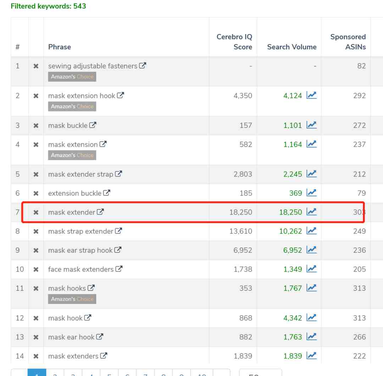Open the rows-per-page dropdown below table
The height and width of the screenshot is (376, 383).
pos(260,373)
